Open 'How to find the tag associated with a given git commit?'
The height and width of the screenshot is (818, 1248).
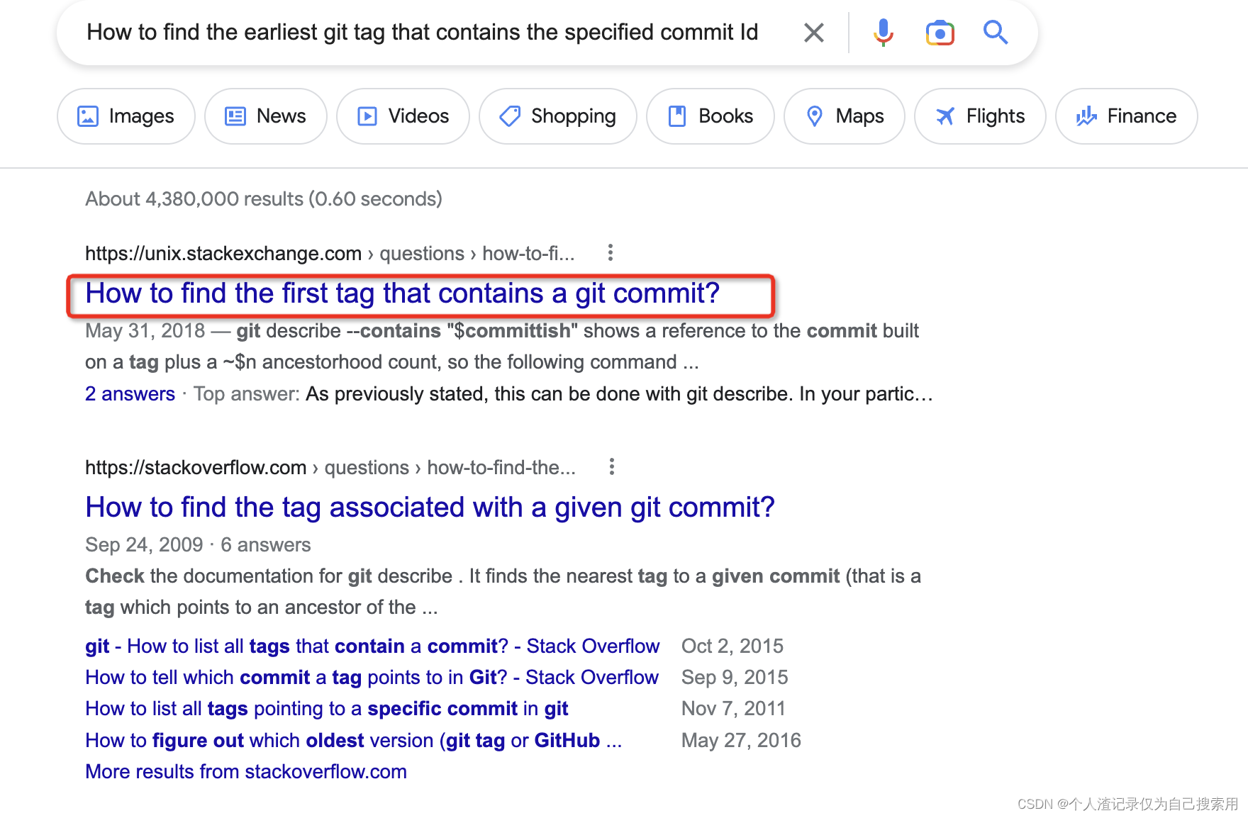coord(429,507)
